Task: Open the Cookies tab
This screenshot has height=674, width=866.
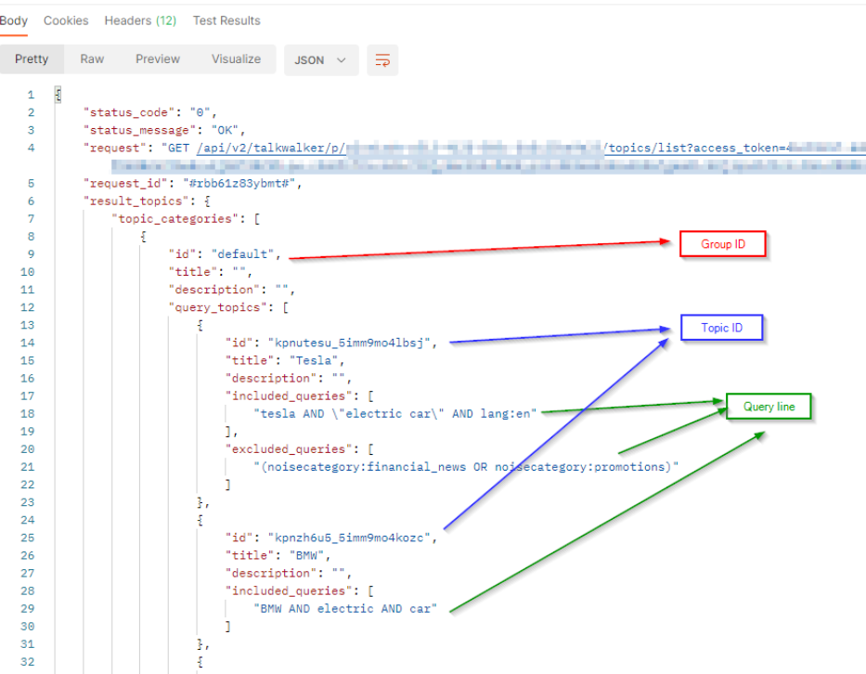Action: (x=66, y=20)
